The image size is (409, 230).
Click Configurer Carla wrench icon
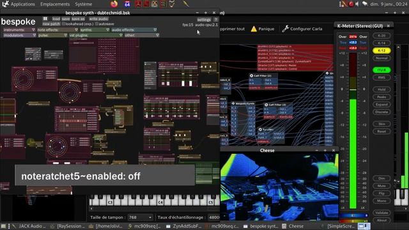[286, 29]
